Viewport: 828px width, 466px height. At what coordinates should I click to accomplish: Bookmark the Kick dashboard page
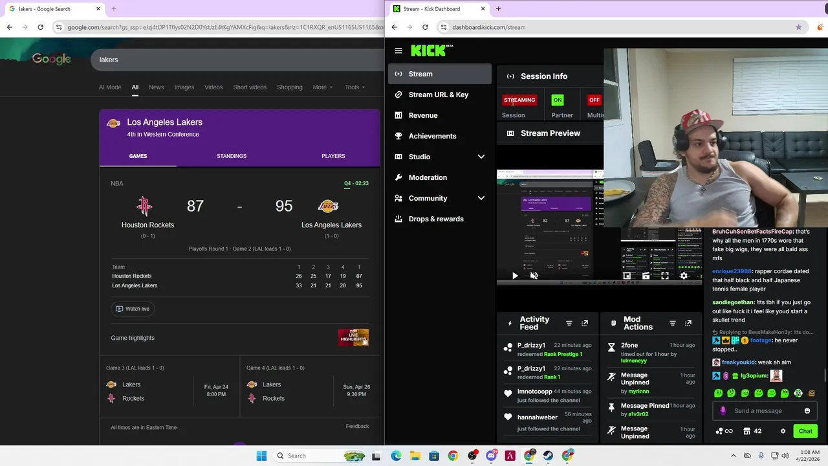pyautogui.click(x=798, y=27)
